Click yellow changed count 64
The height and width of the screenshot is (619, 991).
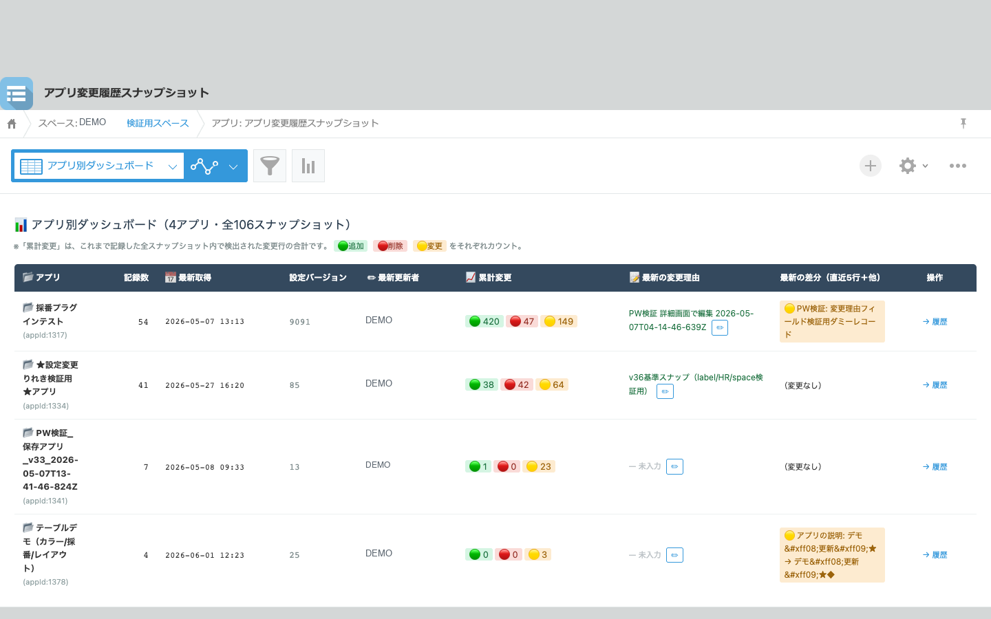point(552,384)
